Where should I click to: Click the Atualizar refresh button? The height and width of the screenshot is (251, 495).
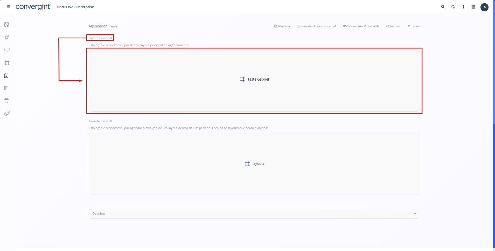(x=282, y=26)
